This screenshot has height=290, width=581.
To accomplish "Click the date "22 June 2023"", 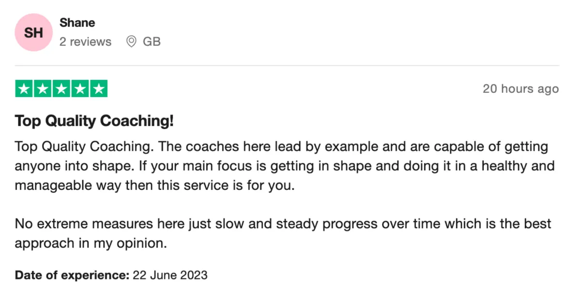I will (170, 275).
